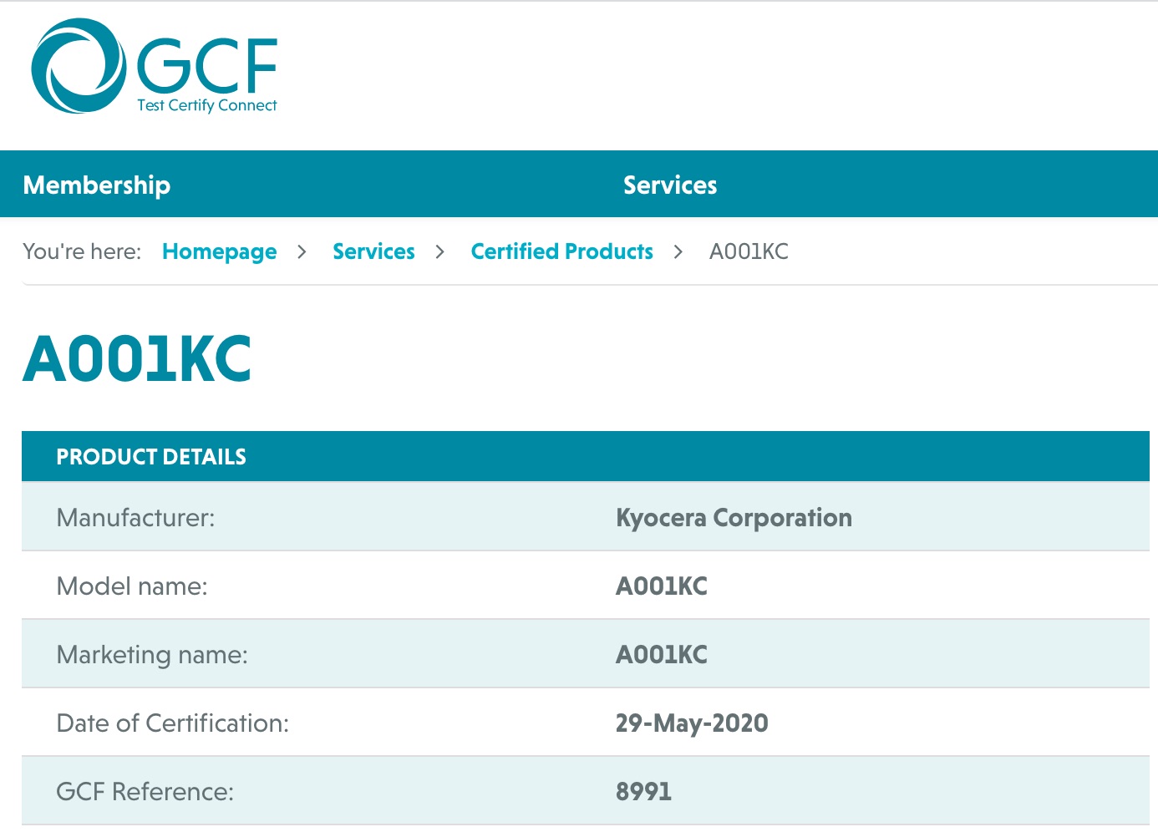Click the A001KC breadcrumb text
The height and width of the screenshot is (832, 1158).
(749, 251)
